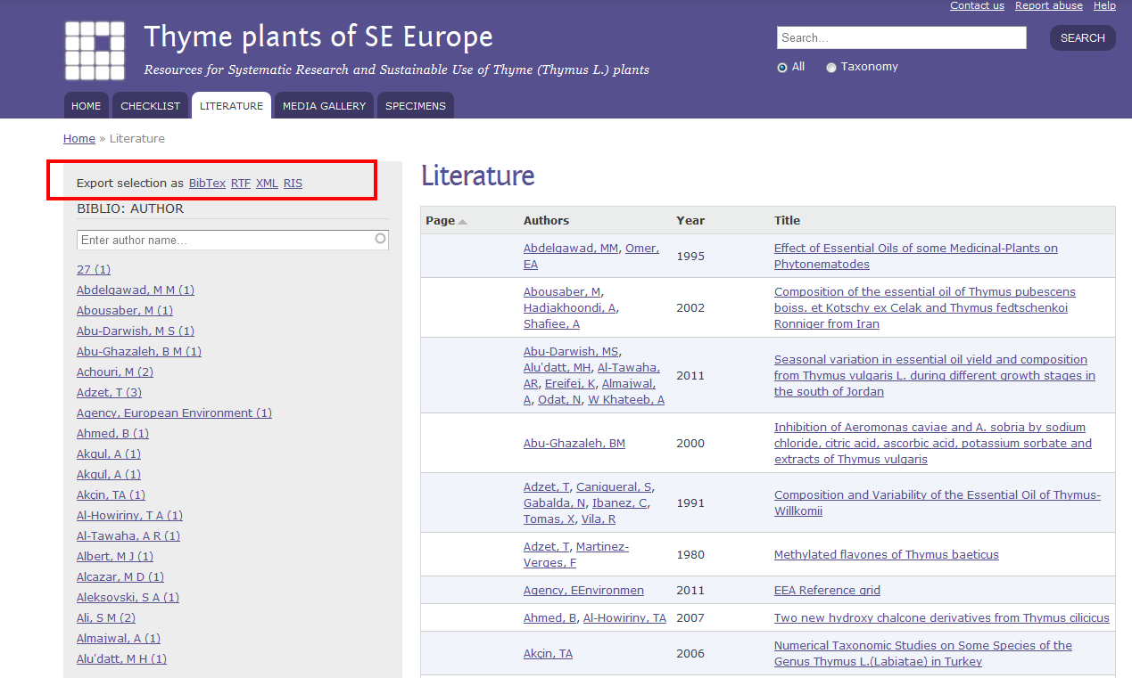Export selection as RIS

point(293,183)
